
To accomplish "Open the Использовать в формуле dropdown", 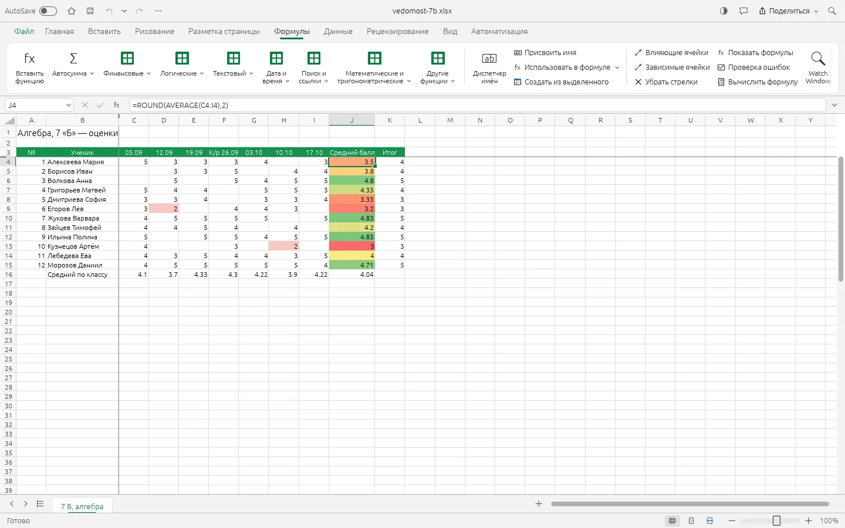I will pos(566,67).
